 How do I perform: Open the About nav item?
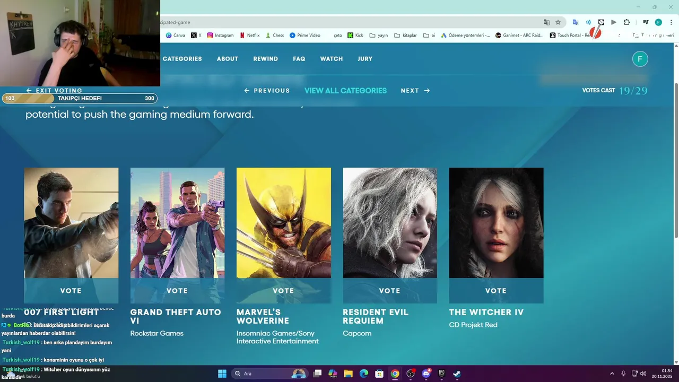click(228, 59)
